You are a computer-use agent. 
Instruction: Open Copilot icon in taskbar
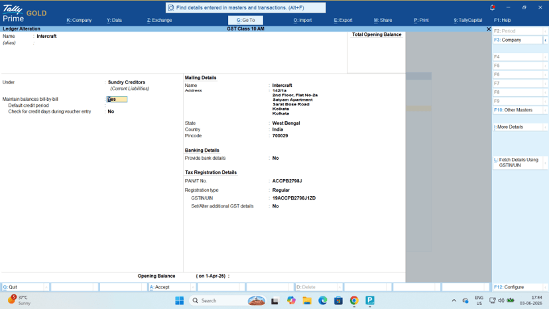point(291,300)
